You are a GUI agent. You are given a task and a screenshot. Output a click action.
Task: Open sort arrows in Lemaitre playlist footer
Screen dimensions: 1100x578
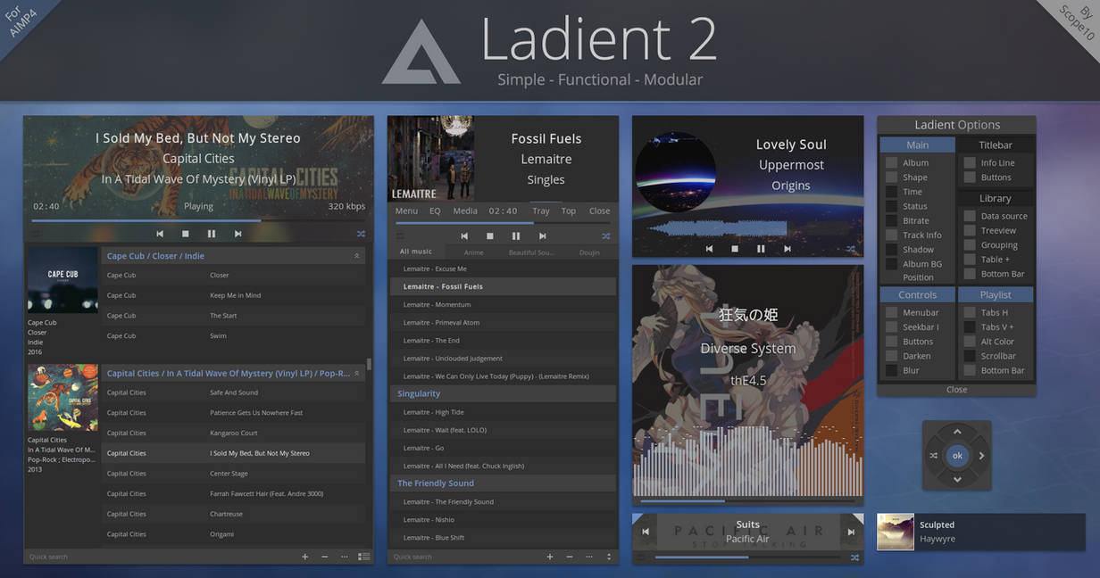(609, 557)
